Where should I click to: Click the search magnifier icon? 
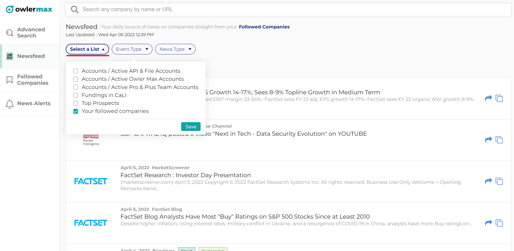point(74,10)
